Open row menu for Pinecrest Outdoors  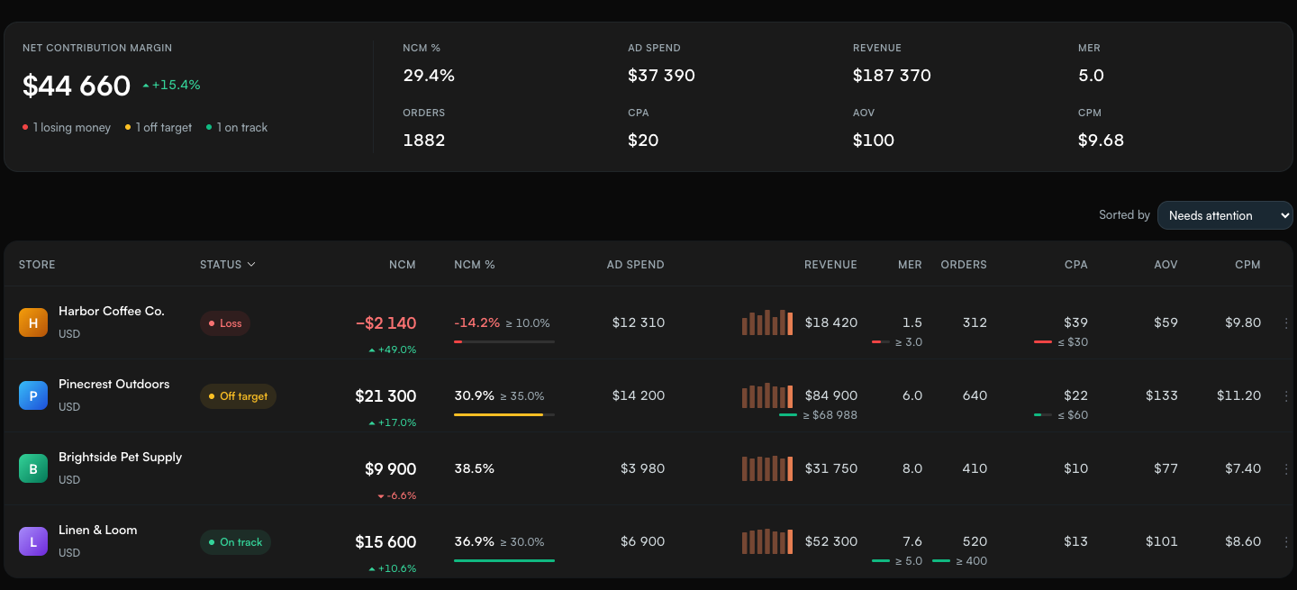1285,395
